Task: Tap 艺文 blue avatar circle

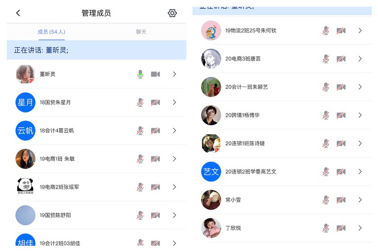Action: [x=211, y=172]
